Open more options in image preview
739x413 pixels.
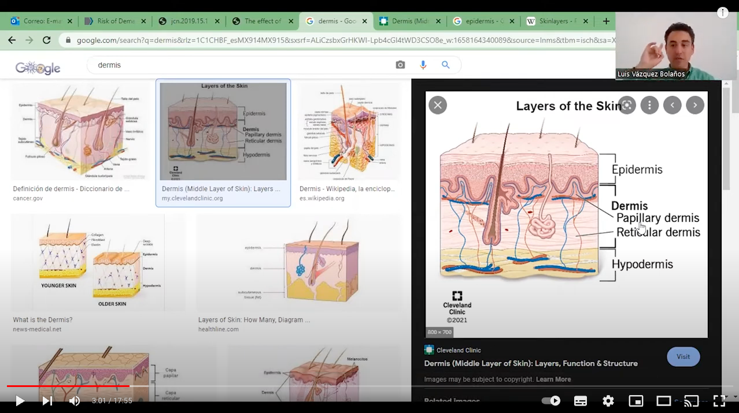(649, 105)
